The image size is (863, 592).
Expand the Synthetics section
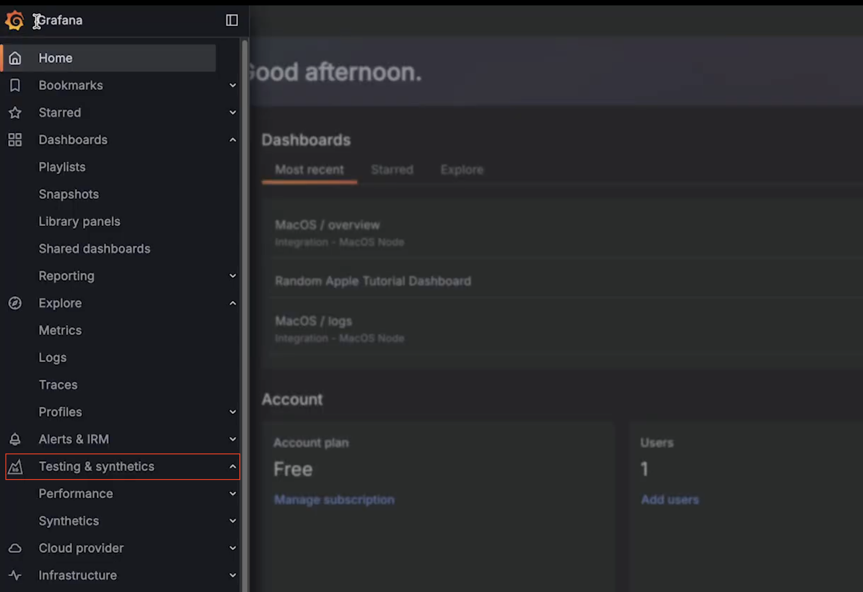pos(233,520)
